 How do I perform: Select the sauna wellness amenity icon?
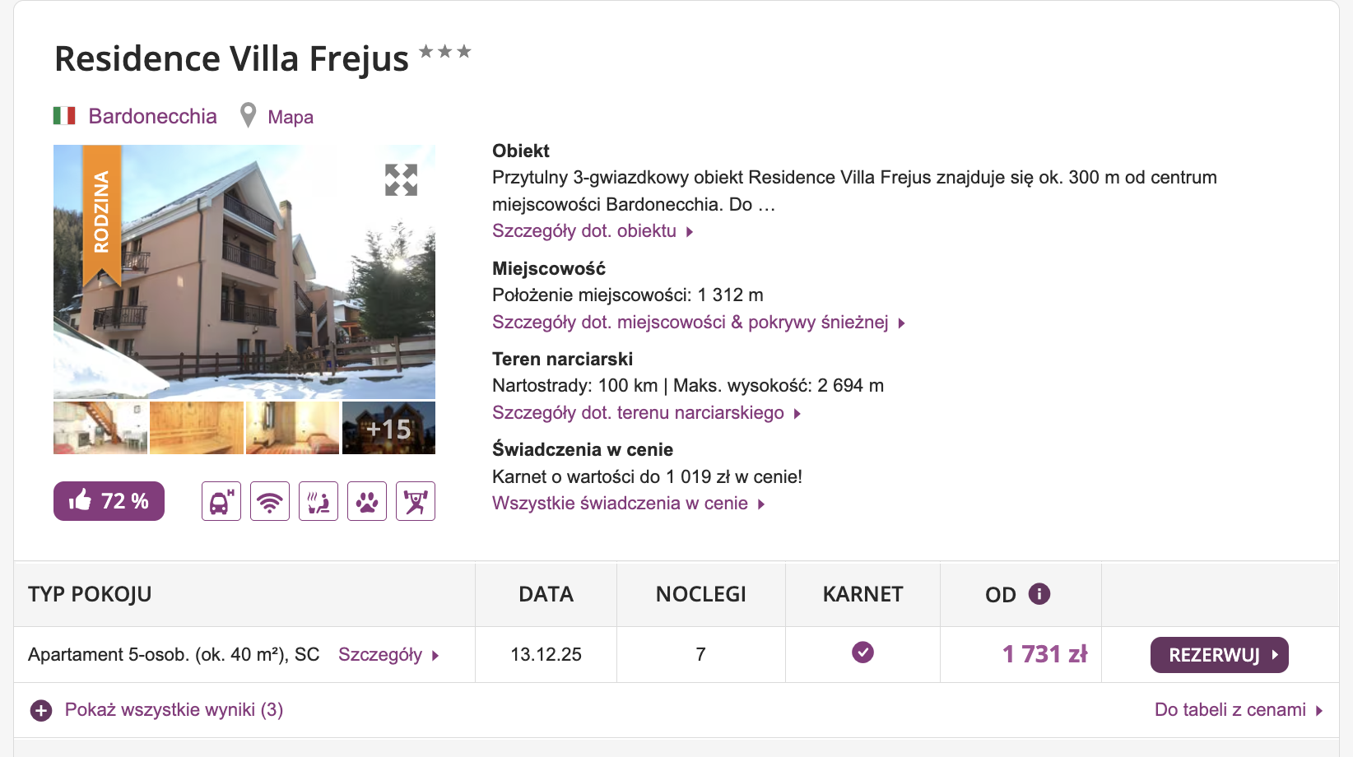[x=318, y=500]
